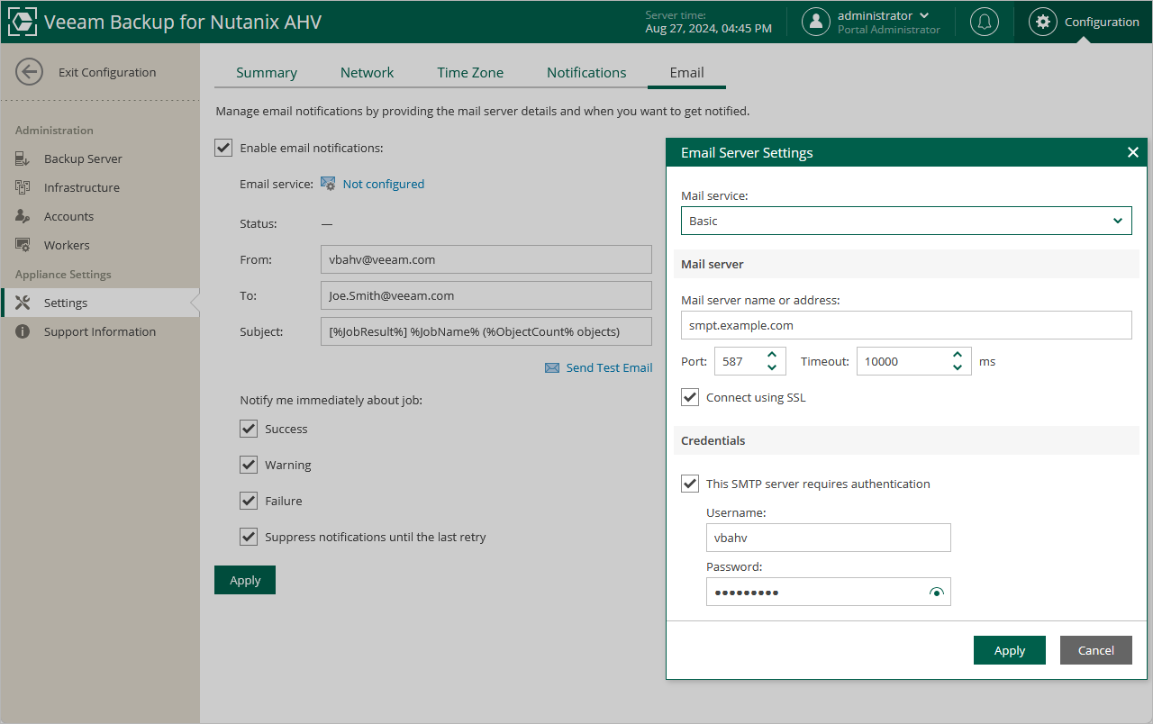The image size is (1153, 724).
Task: Show password using the eye icon
Action: pos(937,592)
